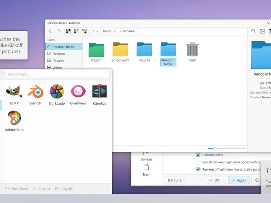This screenshot has width=271, height=203.
Task: Select Trash in settings dialog sidebar
Action: 146,170
